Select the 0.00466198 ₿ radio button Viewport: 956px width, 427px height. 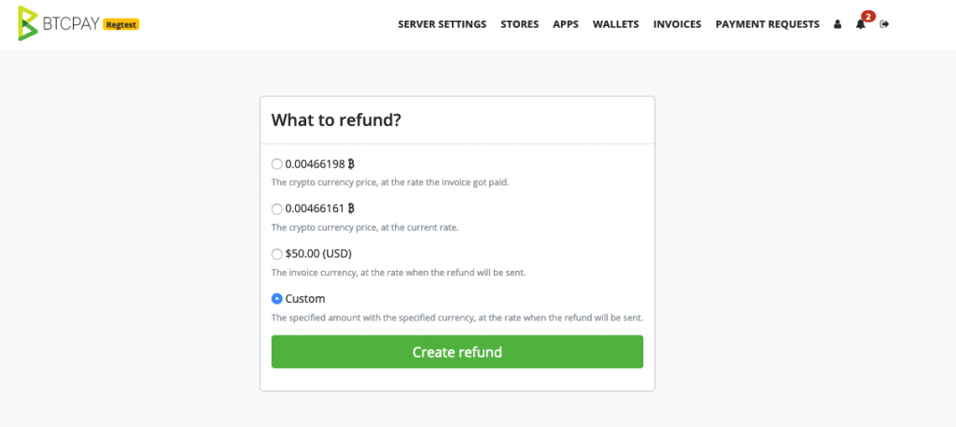276,164
